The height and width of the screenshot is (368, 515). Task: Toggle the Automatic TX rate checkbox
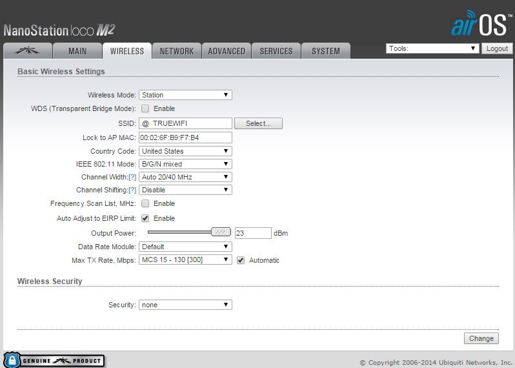pyautogui.click(x=241, y=260)
